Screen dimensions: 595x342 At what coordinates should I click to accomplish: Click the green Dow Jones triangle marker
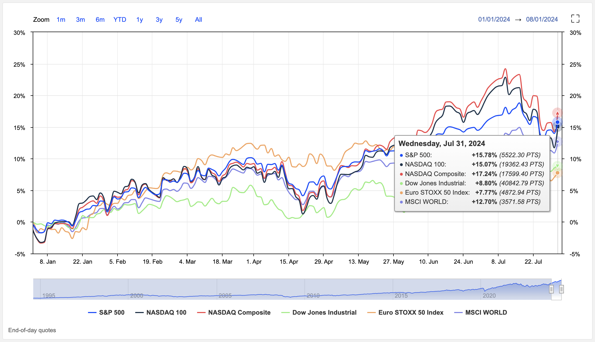[558, 166]
